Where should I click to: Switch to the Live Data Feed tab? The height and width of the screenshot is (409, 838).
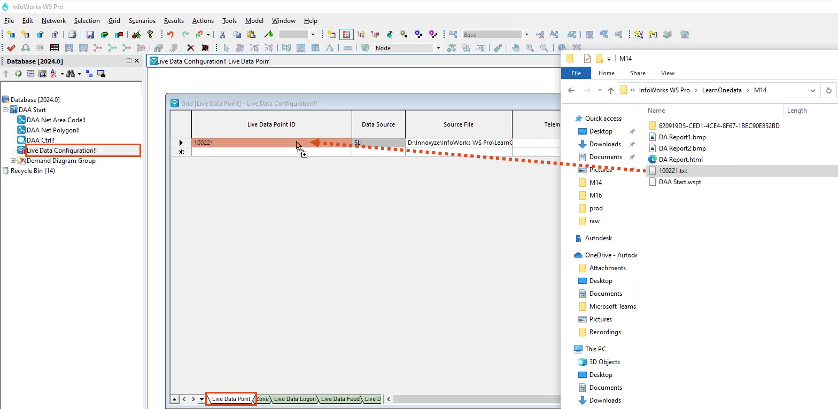pos(340,399)
